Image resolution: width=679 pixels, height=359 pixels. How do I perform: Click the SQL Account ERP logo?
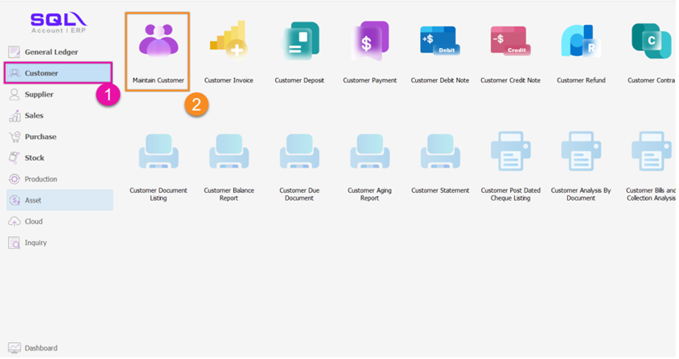pyautogui.click(x=57, y=22)
